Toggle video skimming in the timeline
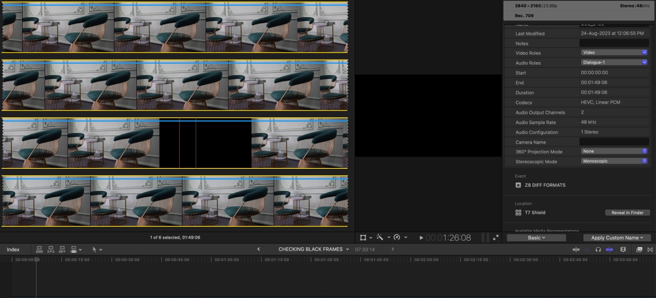The width and height of the screenshot is (656, 298). 576,249
